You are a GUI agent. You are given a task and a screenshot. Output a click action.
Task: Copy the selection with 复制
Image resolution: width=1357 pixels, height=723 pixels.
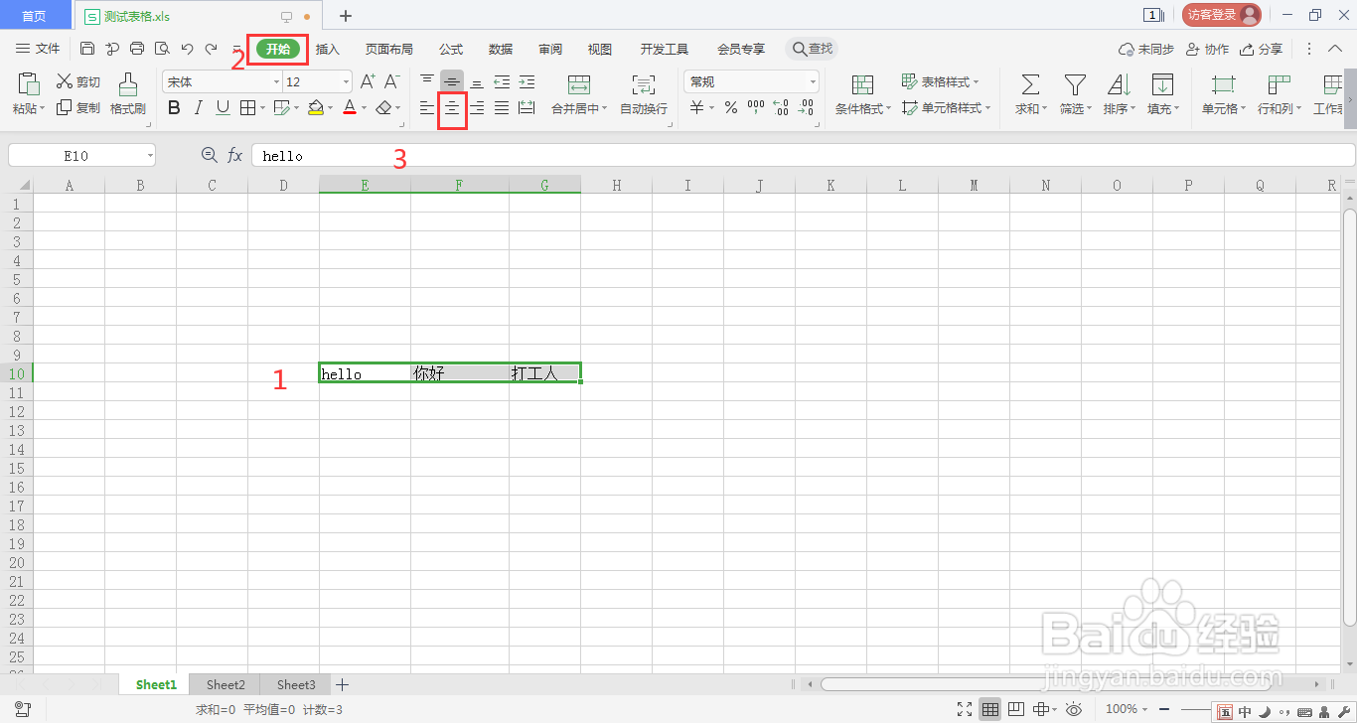coord(78,107)
